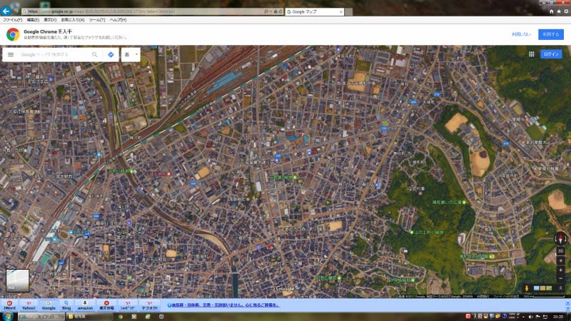Click the first blue imagery thumbnail
This screenshot has height=321, width=571.
pos(537,288)
